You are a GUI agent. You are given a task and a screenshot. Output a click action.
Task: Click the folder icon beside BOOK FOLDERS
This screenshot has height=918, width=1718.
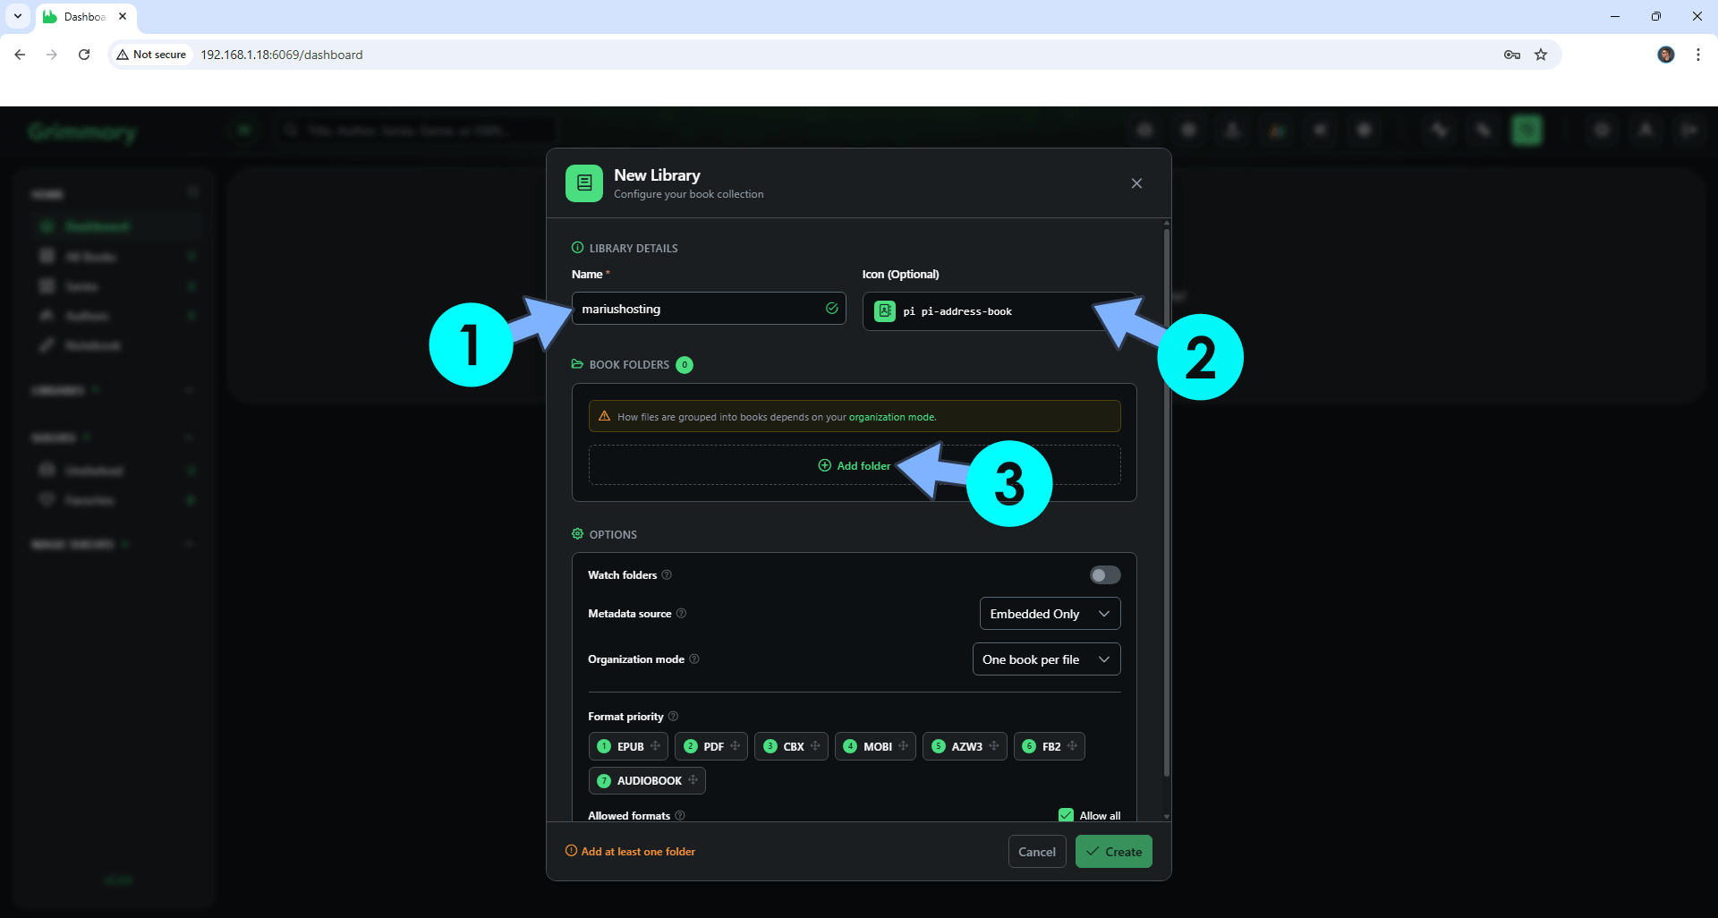pos(576,364)
